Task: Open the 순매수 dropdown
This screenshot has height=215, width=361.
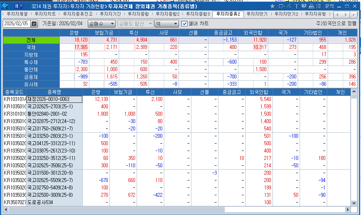Action: [x=101, y=24]
